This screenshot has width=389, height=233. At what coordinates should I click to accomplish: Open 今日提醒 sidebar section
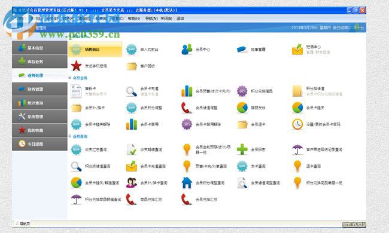39,144
